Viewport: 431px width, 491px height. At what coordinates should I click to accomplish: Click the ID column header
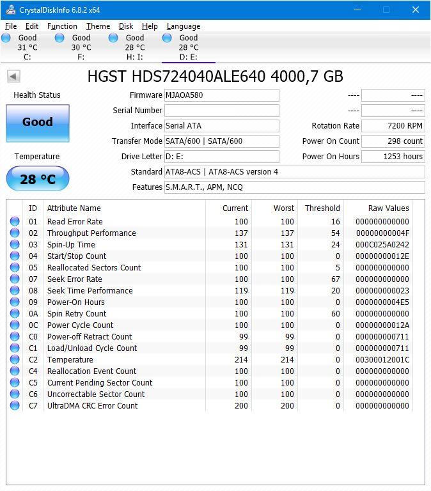[x=33, y=208]
